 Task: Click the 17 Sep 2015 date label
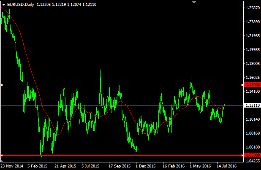coord(120,166)
